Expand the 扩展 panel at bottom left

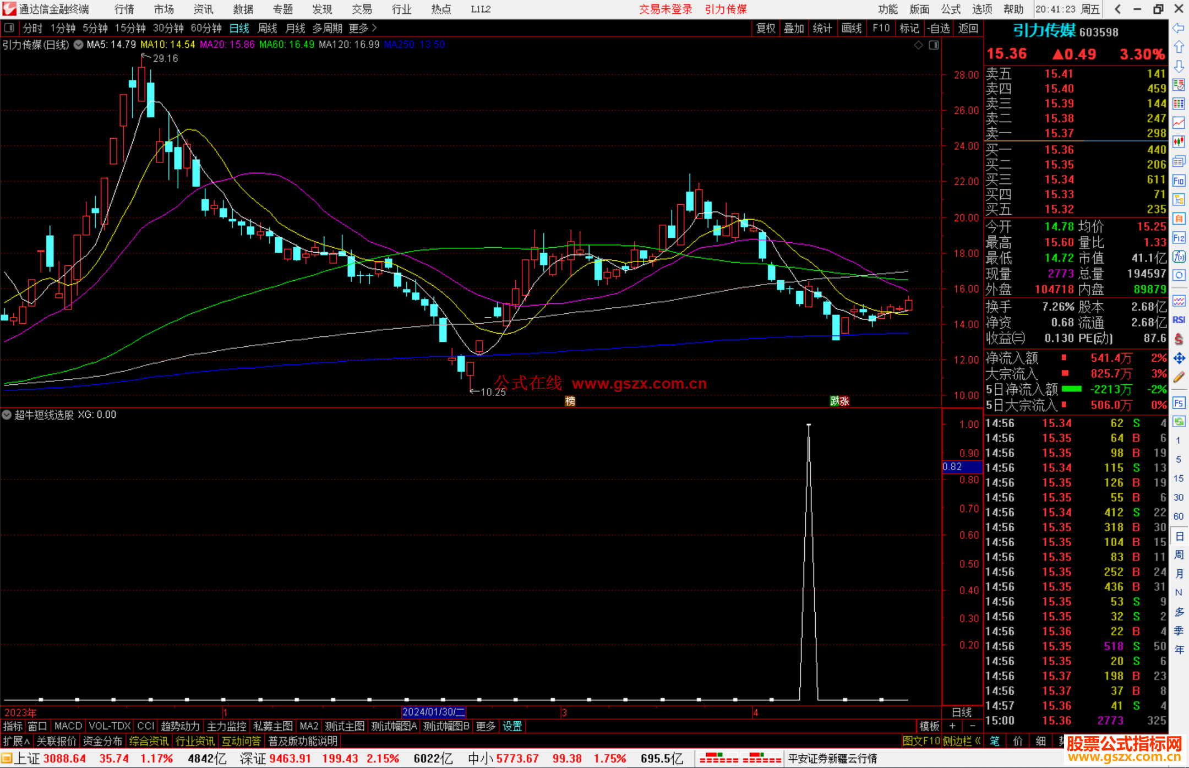[x=16, y=741]
